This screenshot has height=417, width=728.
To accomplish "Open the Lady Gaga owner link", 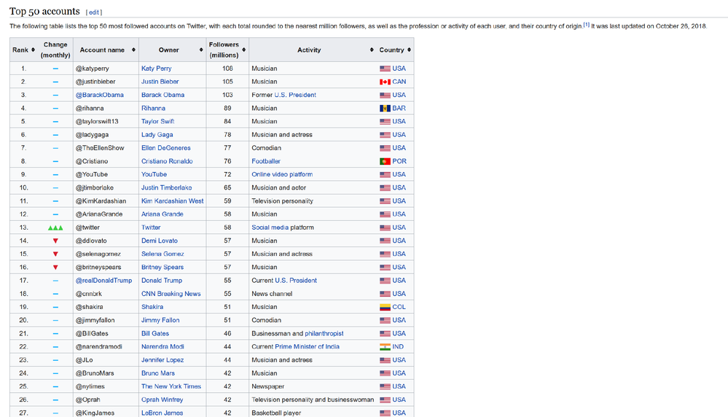I will (x=157, y=135).
